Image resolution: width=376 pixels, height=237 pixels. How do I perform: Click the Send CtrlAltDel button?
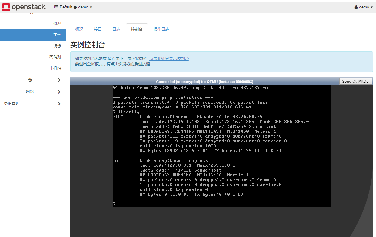[x=356, y=81]
